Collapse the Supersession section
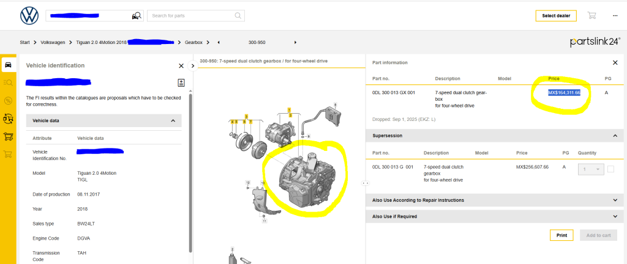Viewport: 627px width, 264px height. click(x=615, y=136)
